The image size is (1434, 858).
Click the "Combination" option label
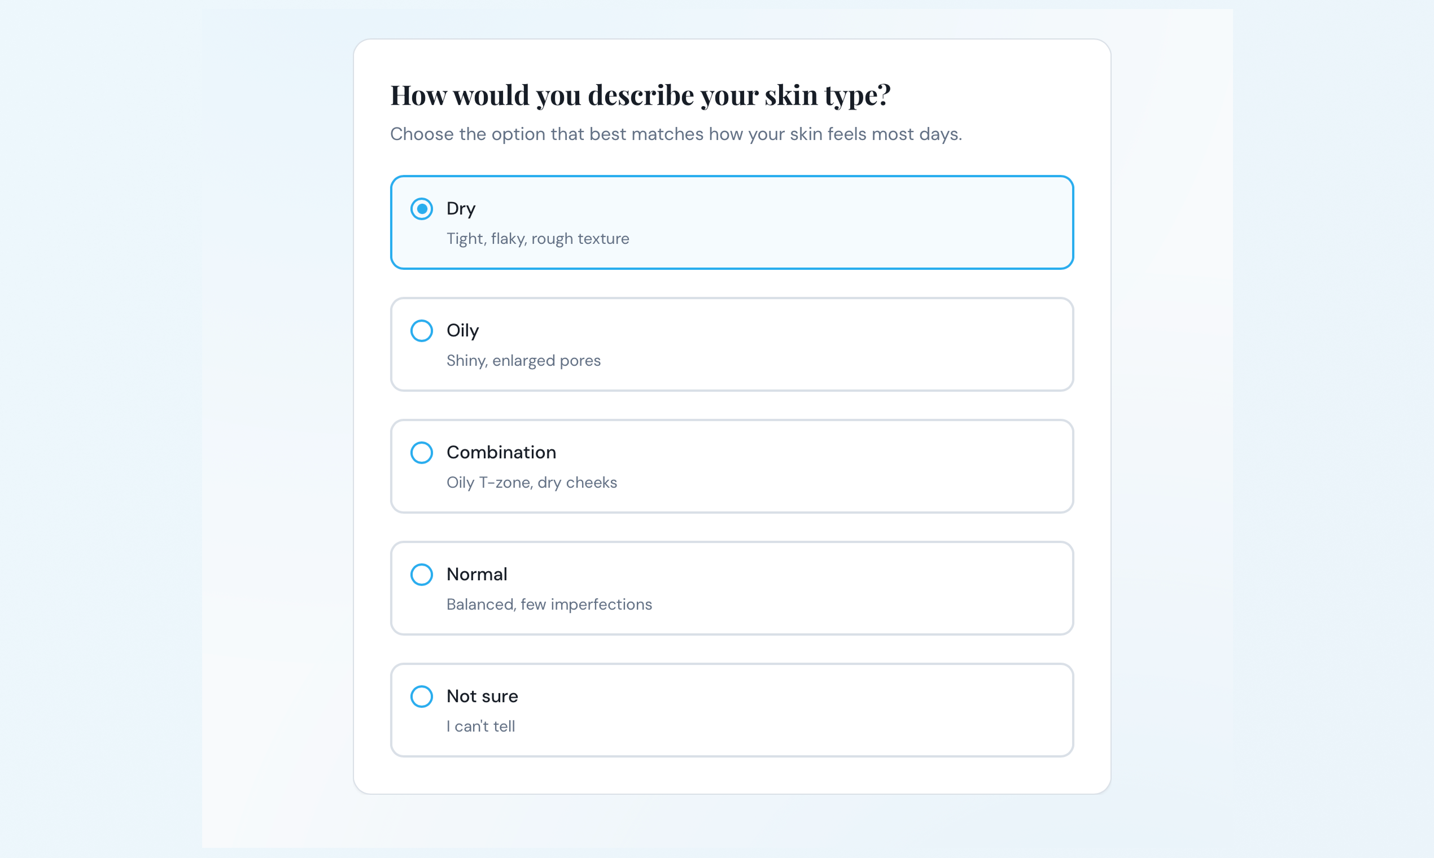pyautogui.click(x=501, y=453)
